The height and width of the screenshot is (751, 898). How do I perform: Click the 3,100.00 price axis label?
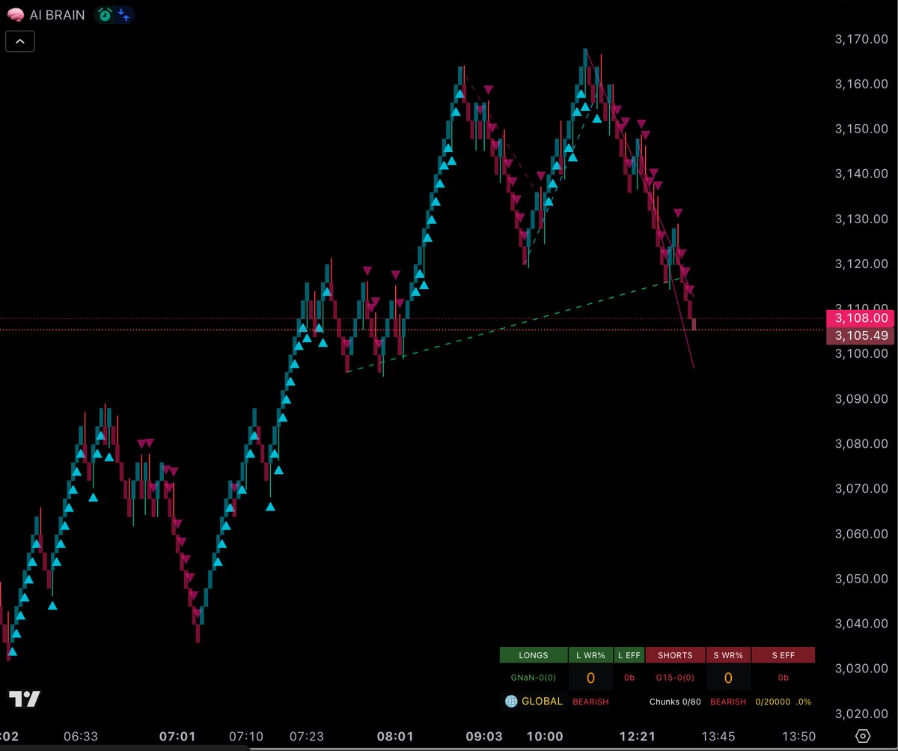(x=861, y=353)
